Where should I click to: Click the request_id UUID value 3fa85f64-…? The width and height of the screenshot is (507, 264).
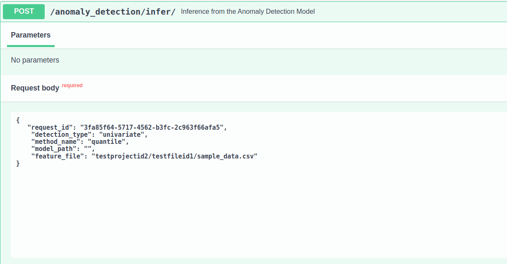153,127
